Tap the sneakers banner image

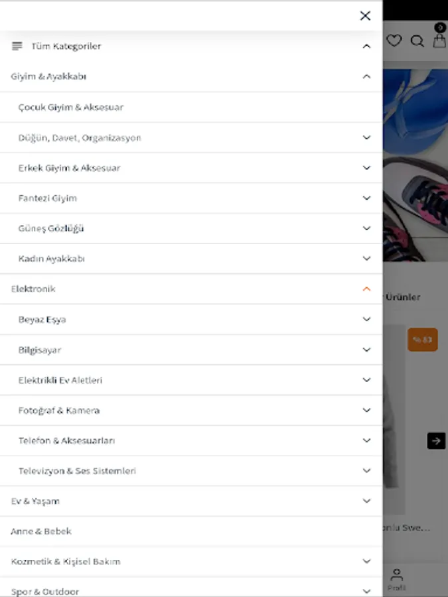(x=415, y=165)
